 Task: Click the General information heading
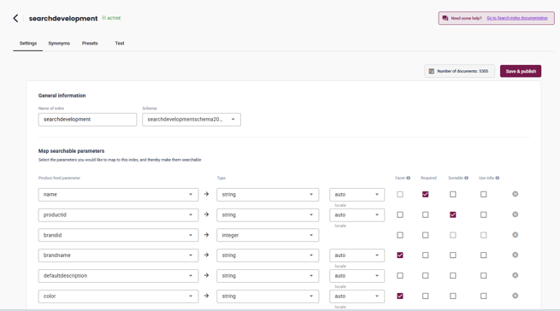(x=62, y=96)
